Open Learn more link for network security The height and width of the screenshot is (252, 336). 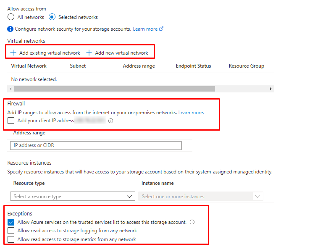[145, 29]
